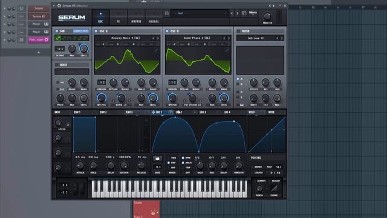Disable OSC B with its power toggle
Image resolution: width=387 pixels, height=218 pixels.
pyautogui.click(x=167, y=31)
